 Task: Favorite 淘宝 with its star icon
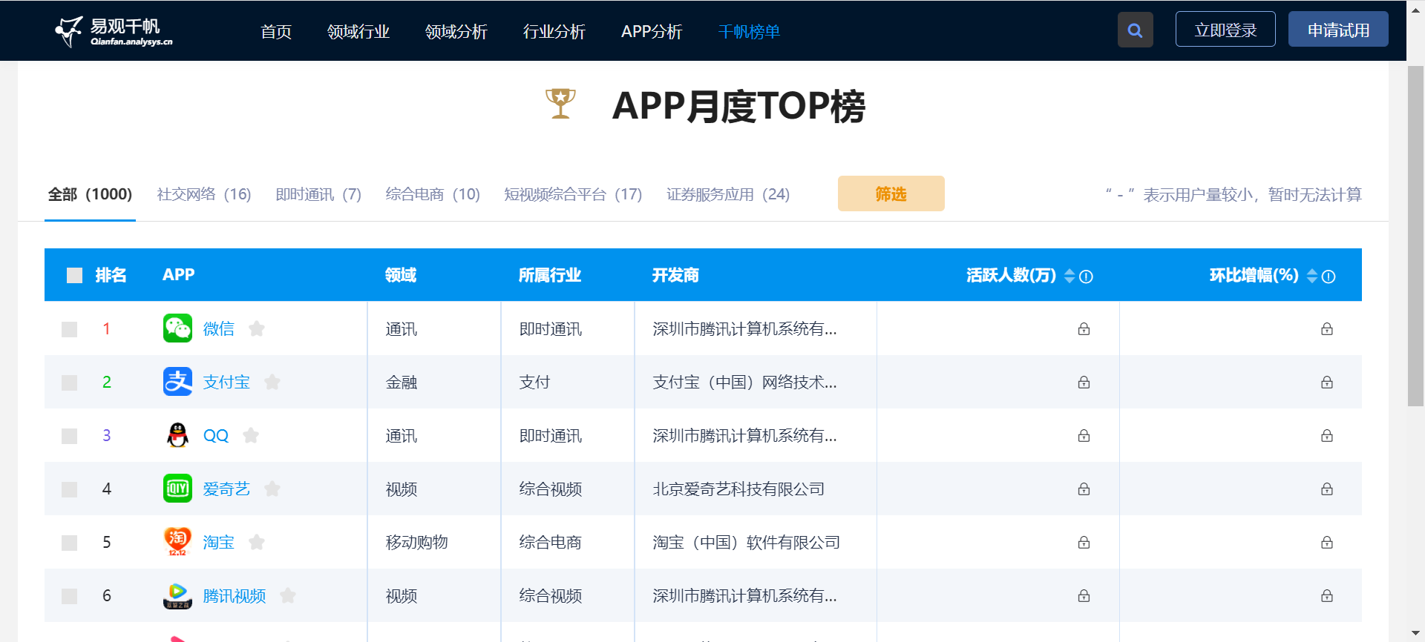click(257, 542)
